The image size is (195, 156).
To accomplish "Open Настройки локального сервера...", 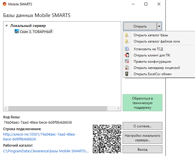I will pos(142,138).
